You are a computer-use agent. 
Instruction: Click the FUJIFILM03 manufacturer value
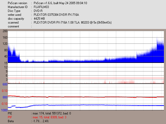point(41,7)
